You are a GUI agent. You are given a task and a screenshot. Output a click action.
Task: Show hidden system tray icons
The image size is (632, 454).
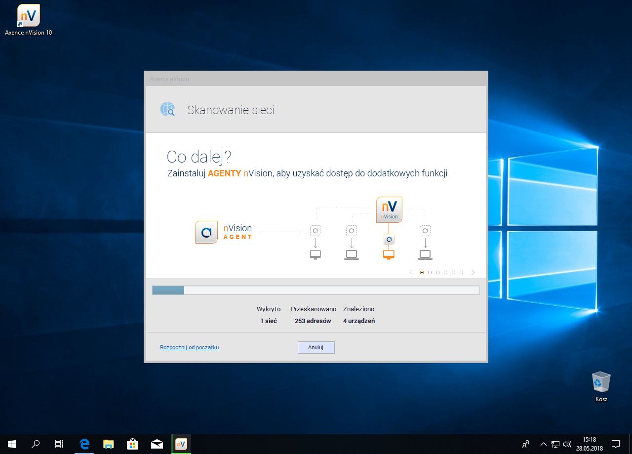click(544, 444)
